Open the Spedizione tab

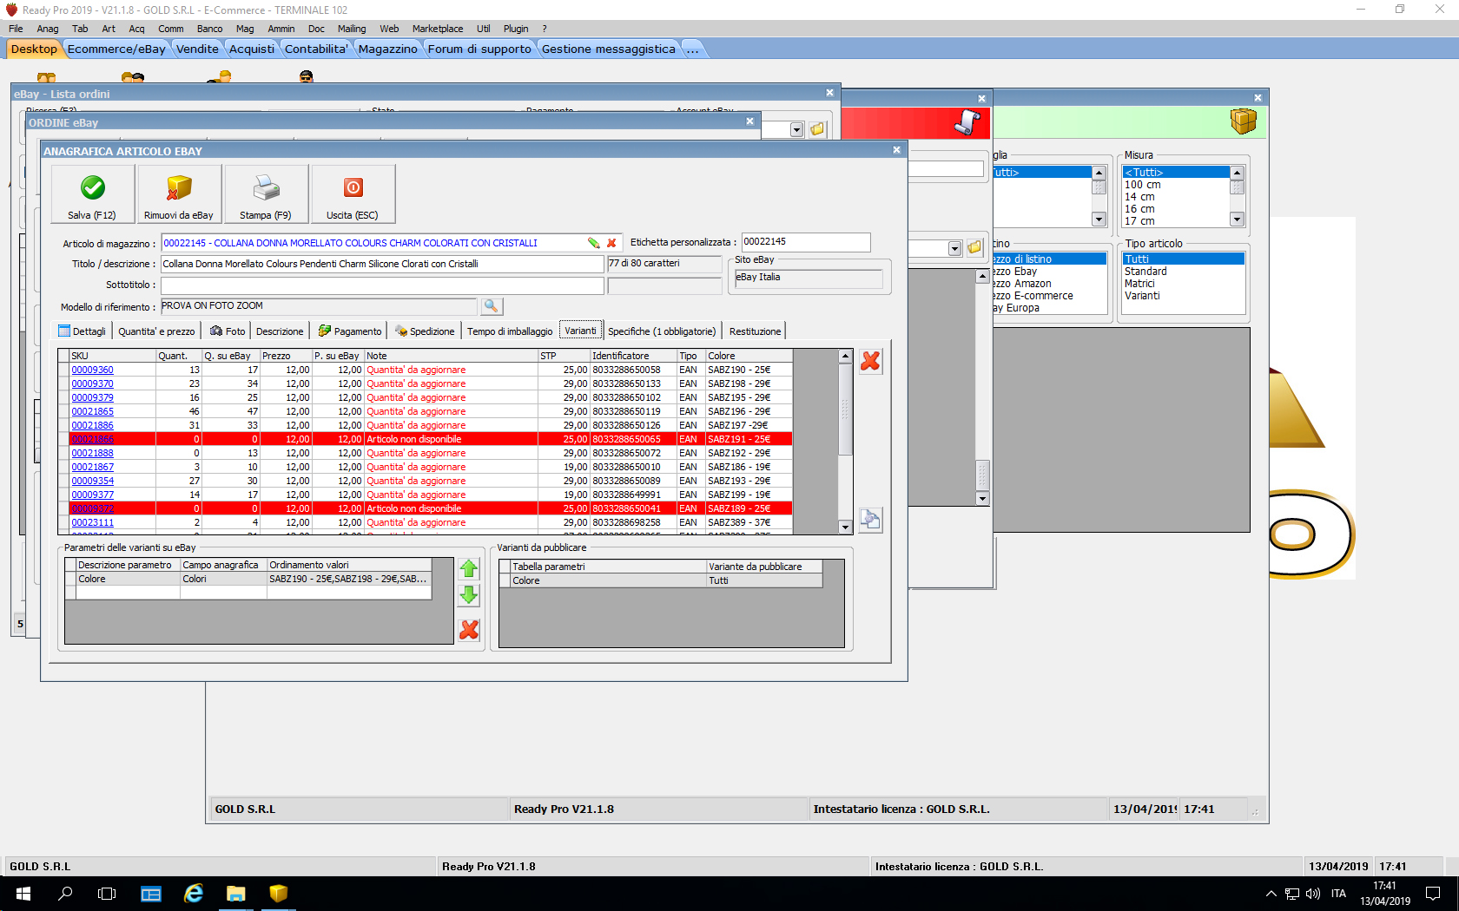(425, 331)
